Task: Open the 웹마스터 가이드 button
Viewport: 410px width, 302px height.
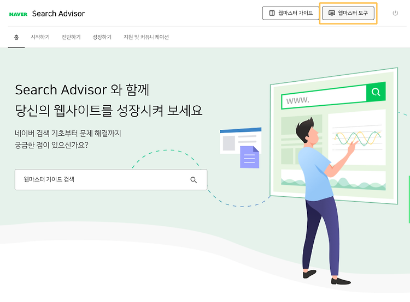Action: point(291,13)
